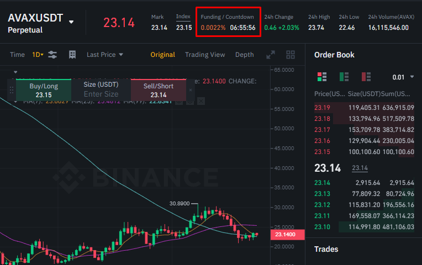Select the 23.15 ask price row

364,152
